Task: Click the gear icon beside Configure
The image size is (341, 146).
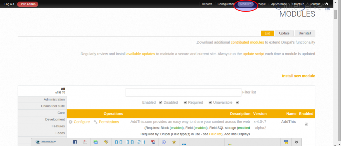Action: click(x=71, y=122)
